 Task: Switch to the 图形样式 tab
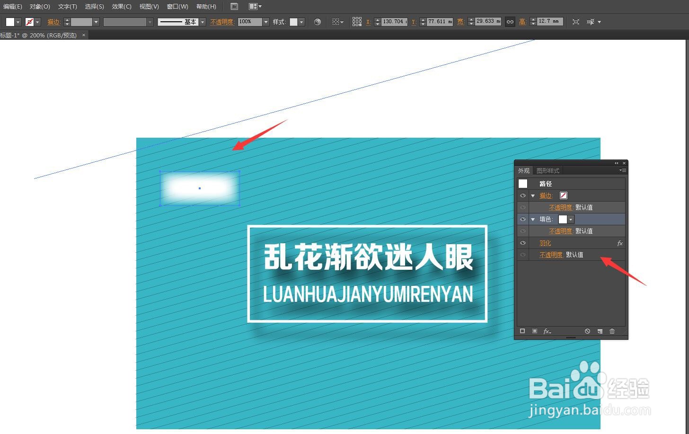tap(547, 170)
